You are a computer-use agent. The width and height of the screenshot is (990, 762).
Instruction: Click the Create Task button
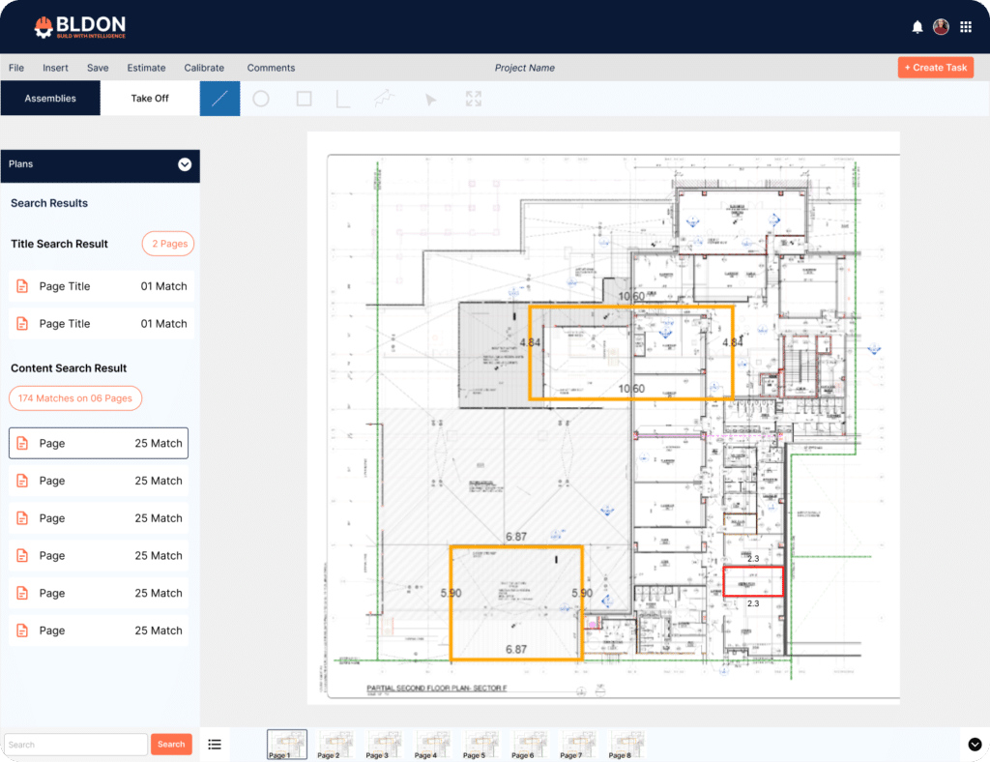[935, 68]
